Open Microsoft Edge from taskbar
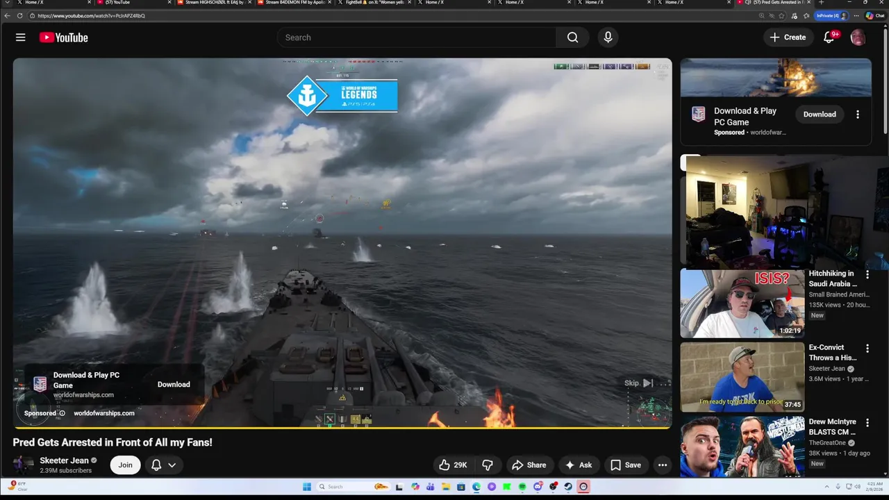The height and width of the screenshot is (500, 889). [476, 487]
